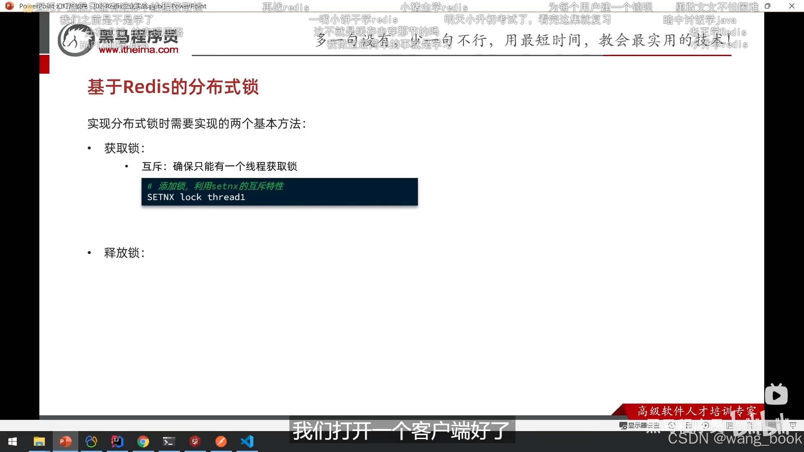Switch to Slide Sorter view icon
Image resolution: width=804 pixels, height=452 pixels.
(x=750, y=425)
